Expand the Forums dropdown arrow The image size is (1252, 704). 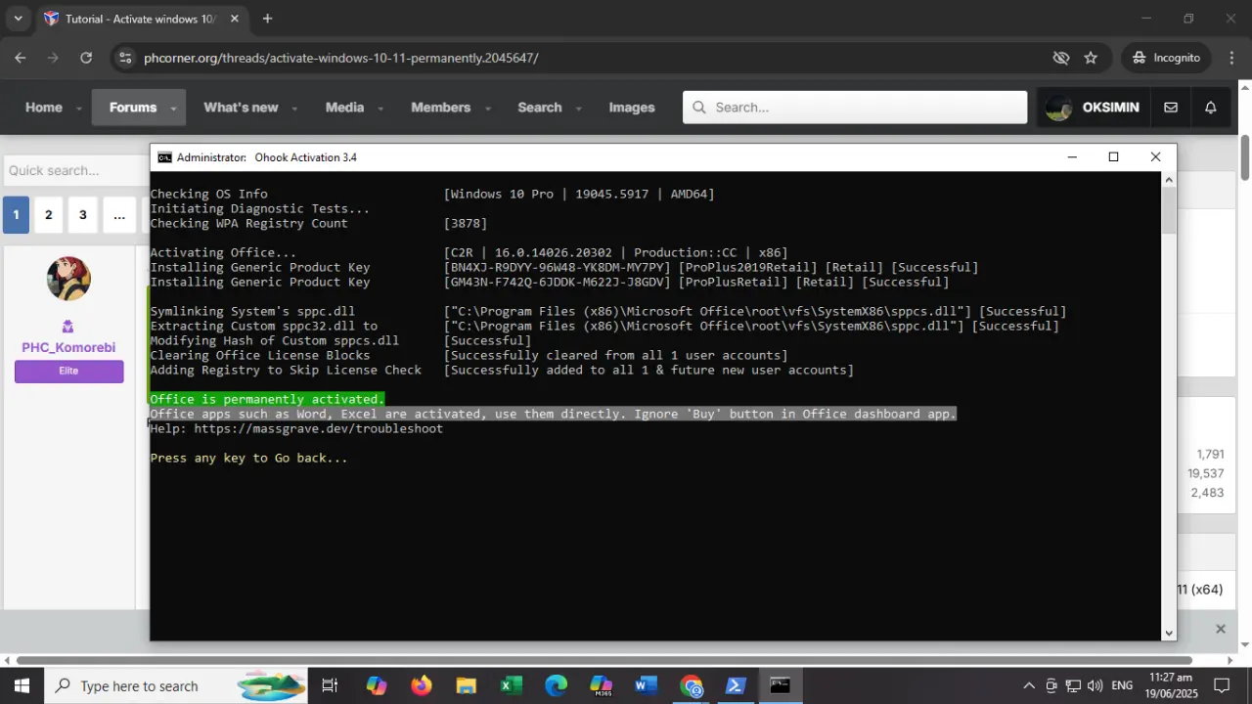(x=174, y=109)
